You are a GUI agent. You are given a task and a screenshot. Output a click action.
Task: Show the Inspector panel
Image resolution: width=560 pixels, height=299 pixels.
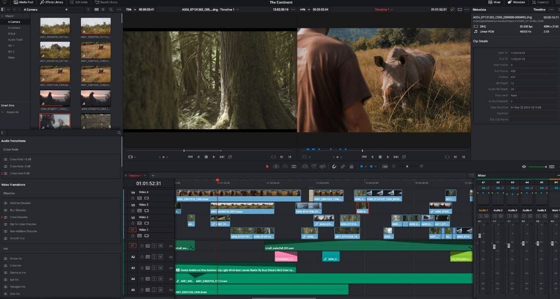pos(541,2)
